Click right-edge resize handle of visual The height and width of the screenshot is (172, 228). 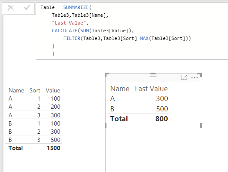(201, 126)
